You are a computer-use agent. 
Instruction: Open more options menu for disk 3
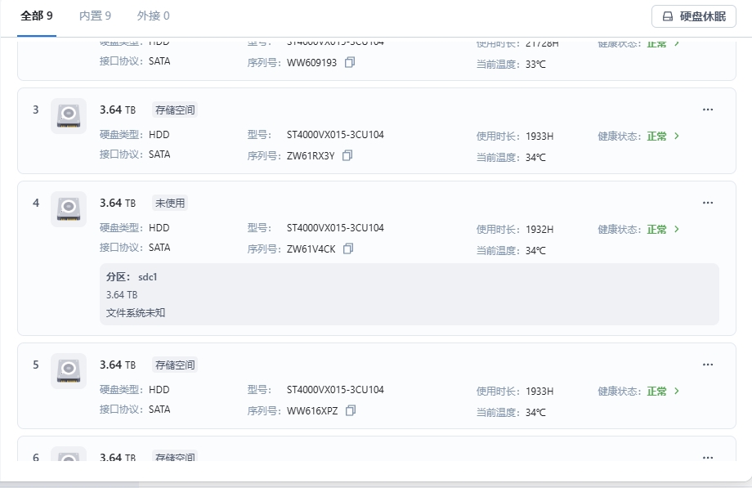pyautogui.click(x=707, y=110)
